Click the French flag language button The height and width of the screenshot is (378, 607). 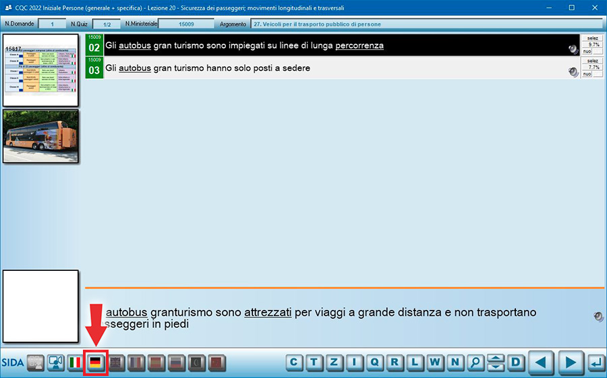click(x=136, y=363)
